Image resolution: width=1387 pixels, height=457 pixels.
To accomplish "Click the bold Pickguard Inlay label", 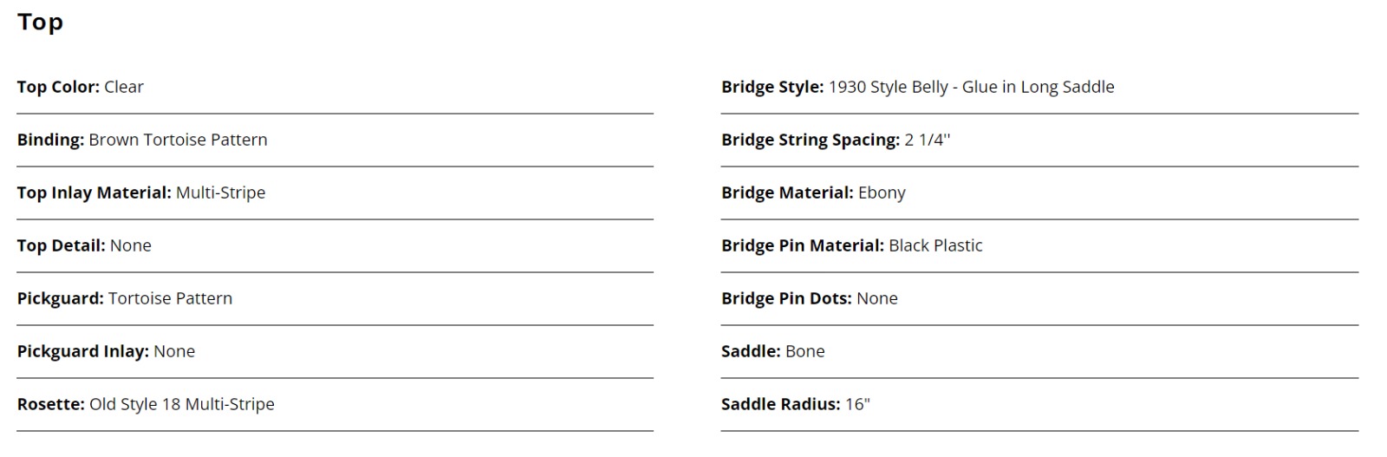I will [83, 351].
